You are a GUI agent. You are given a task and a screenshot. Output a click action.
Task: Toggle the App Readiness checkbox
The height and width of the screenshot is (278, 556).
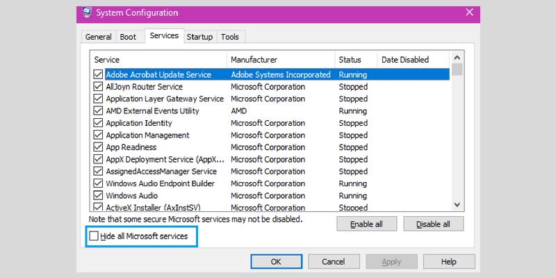98,147
